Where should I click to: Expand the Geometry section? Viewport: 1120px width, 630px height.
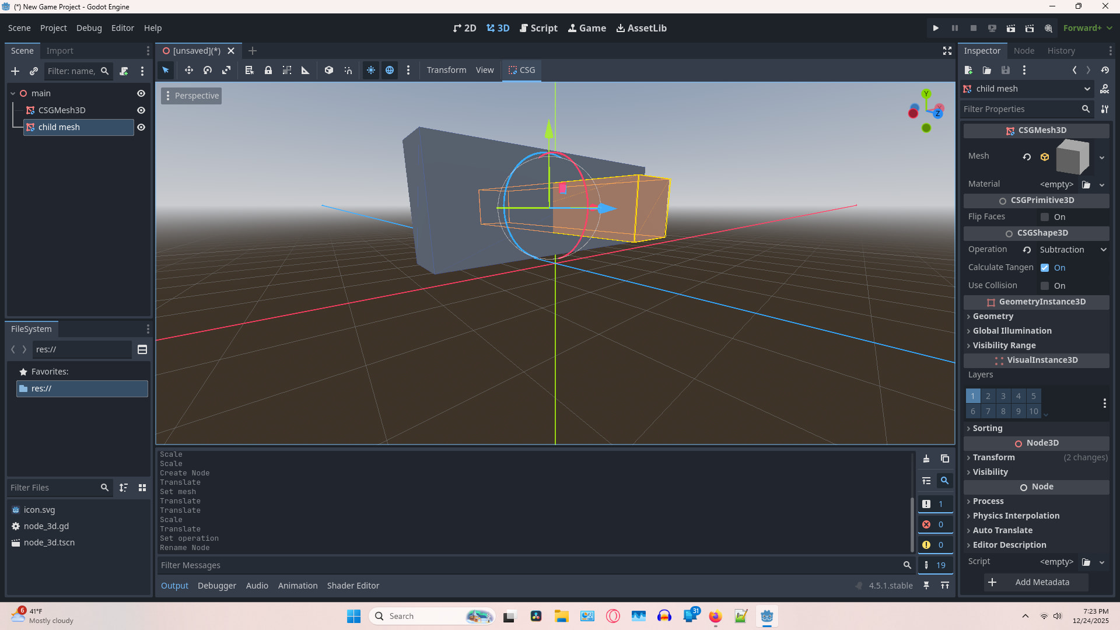(x=992, y=316)
